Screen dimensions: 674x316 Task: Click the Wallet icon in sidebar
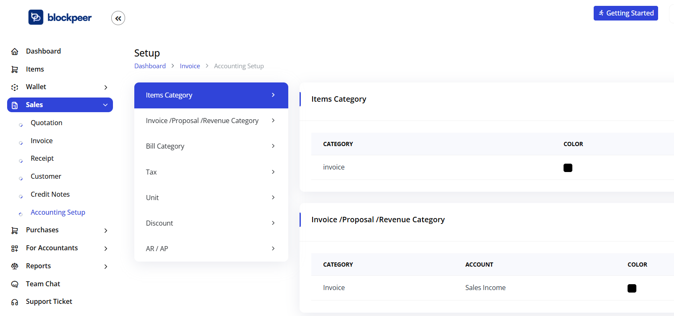pyautogui.click(x=15, y=87)
